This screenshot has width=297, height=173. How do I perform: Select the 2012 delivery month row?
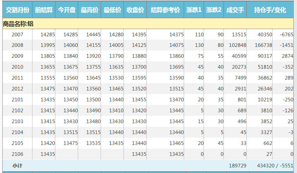18,89
